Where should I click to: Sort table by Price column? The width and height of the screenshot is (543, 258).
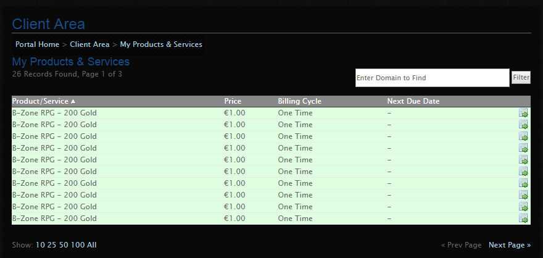click(233, 101)
